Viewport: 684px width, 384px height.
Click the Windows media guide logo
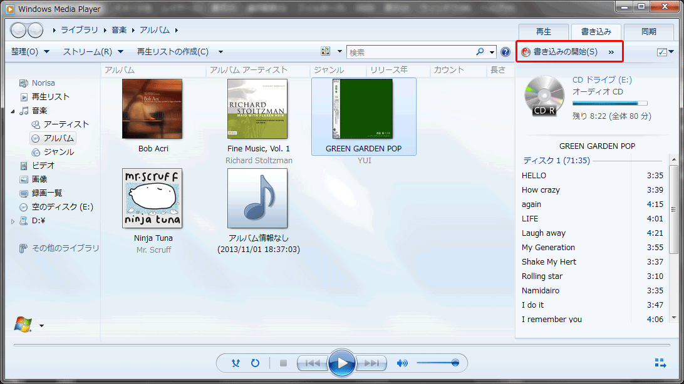click(23, 325)
